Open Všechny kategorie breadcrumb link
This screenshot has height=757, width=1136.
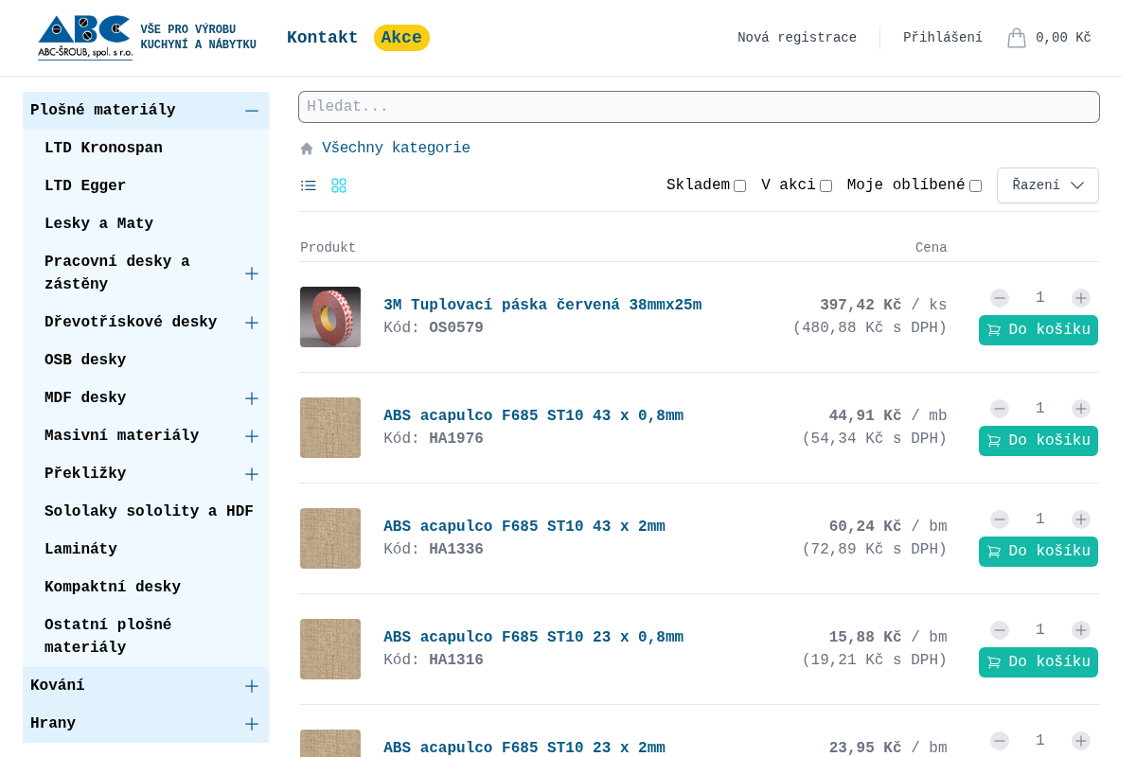pyautogui.click(x=396, y=149)
